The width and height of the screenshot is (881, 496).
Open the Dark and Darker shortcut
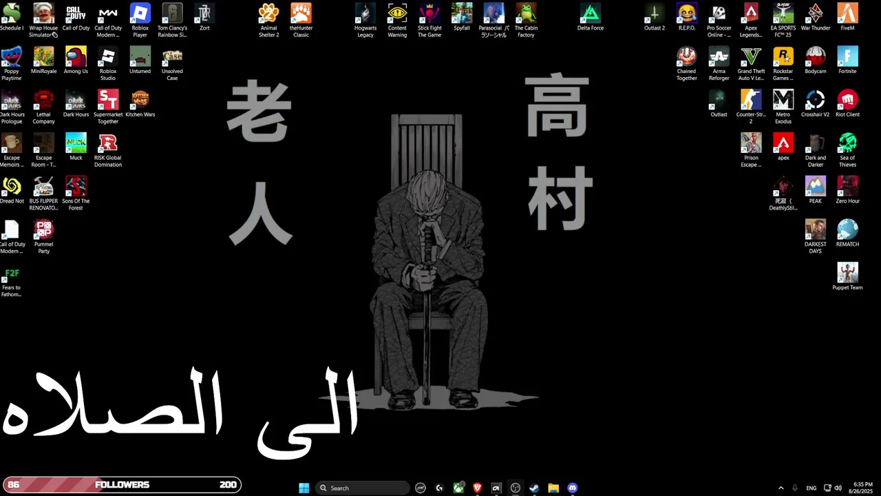(816, 150)
